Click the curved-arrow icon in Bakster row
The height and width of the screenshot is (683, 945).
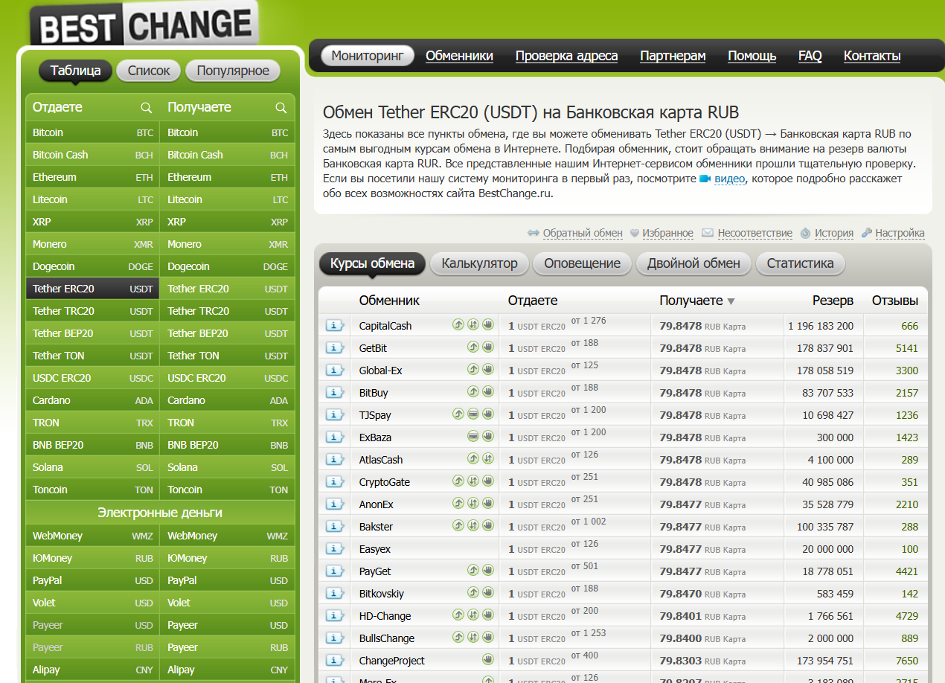458,525
